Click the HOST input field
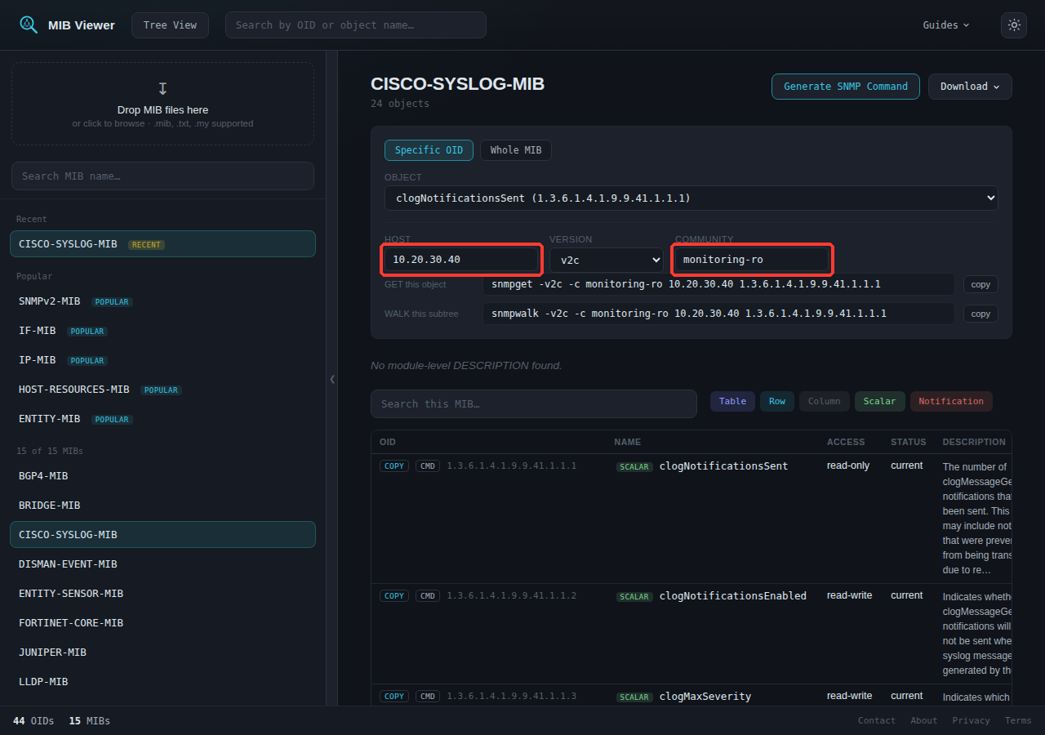 pos(461,260)
